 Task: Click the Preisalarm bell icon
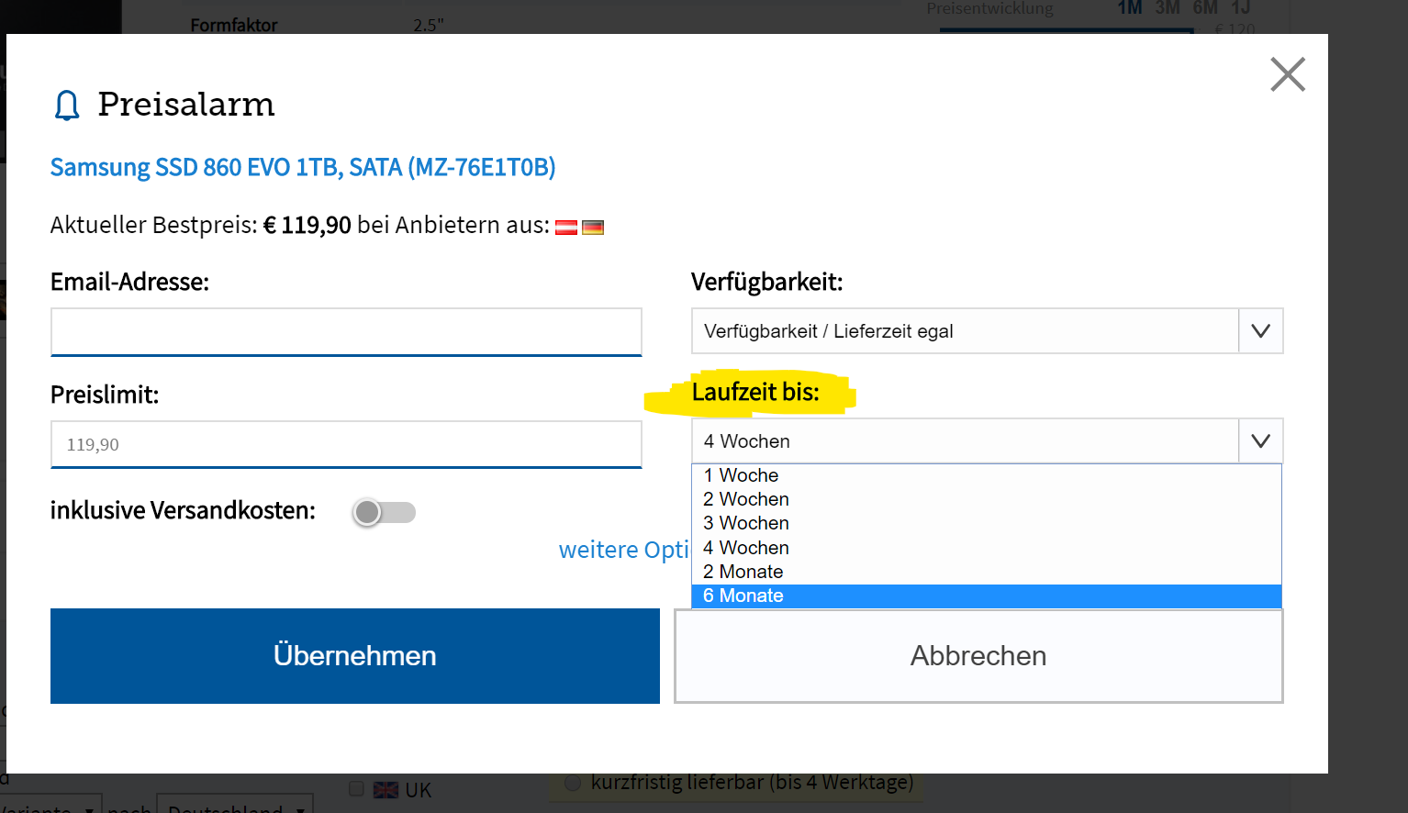pyautogui.click(x=67, y=106)
